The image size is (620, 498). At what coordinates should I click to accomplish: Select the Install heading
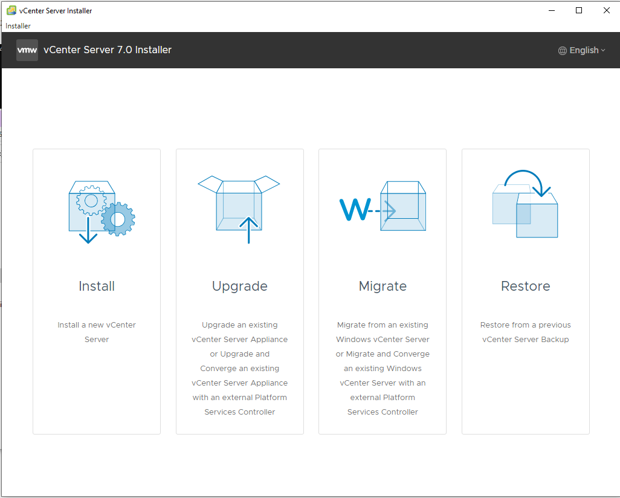(x=97, y=286)
